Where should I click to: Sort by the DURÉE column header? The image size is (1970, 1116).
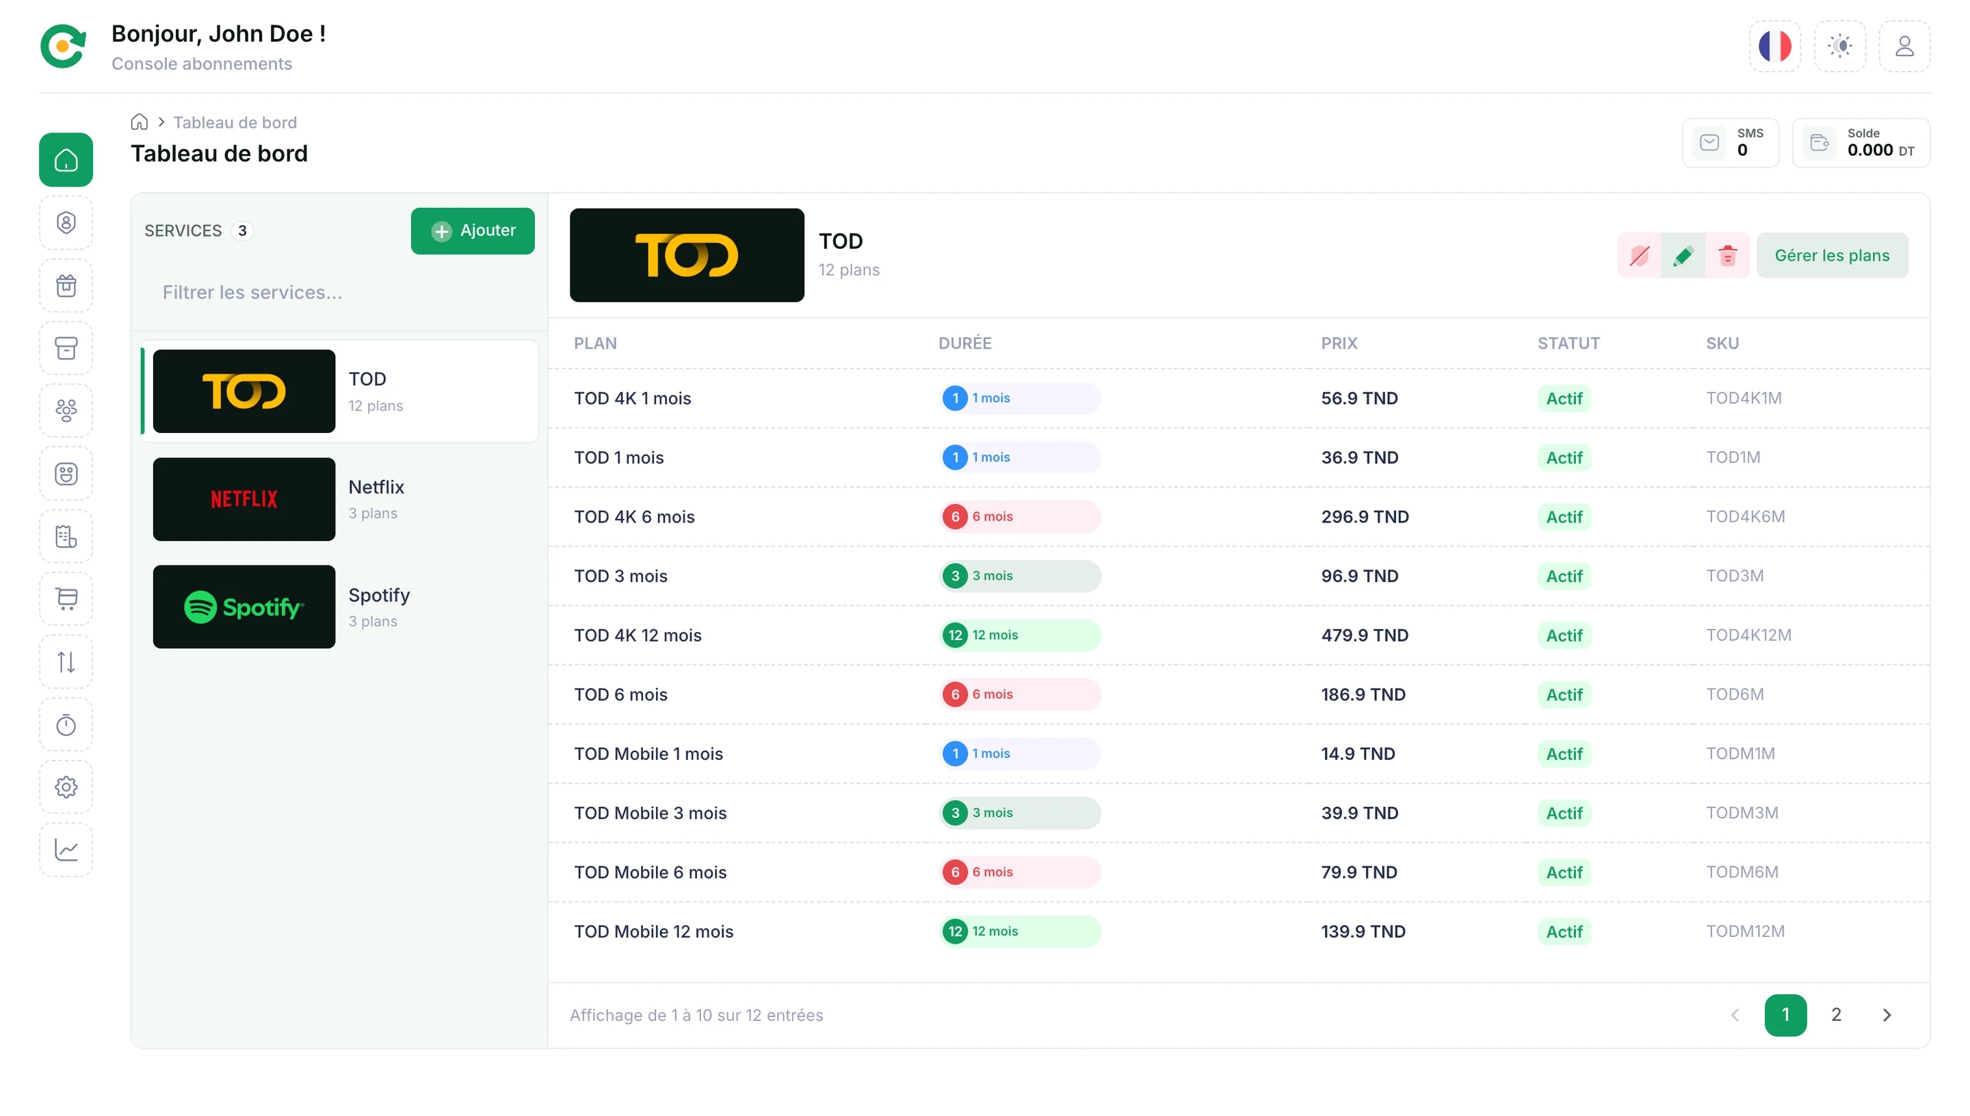pyautogui.click(x=964, y=343)
